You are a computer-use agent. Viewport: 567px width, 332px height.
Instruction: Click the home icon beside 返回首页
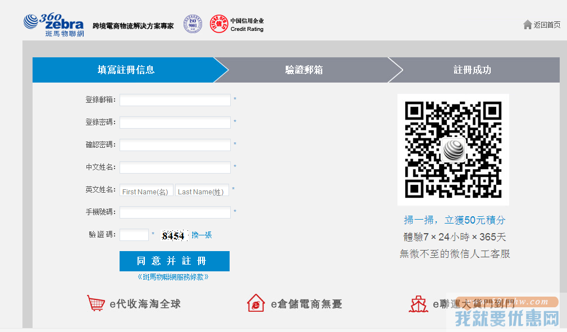527,25
